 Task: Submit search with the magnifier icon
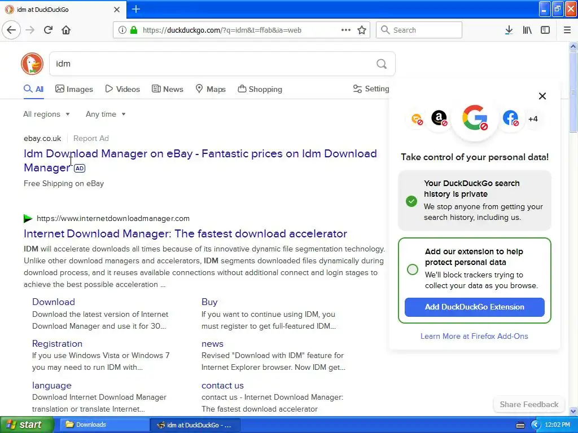tap(382, 64)
